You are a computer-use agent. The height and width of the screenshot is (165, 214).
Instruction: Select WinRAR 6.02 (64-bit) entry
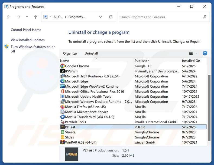pyautogui.click(x=81, y=142)
